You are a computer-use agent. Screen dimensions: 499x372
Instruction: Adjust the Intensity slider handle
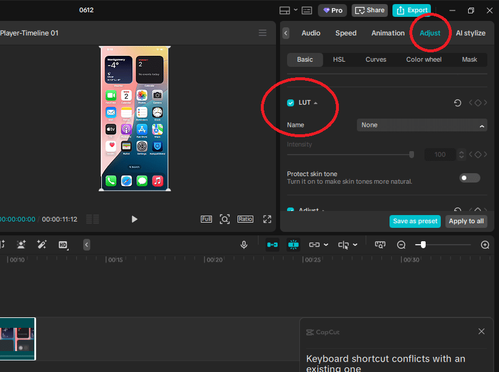pyautogui.click(x=412, y=155)
